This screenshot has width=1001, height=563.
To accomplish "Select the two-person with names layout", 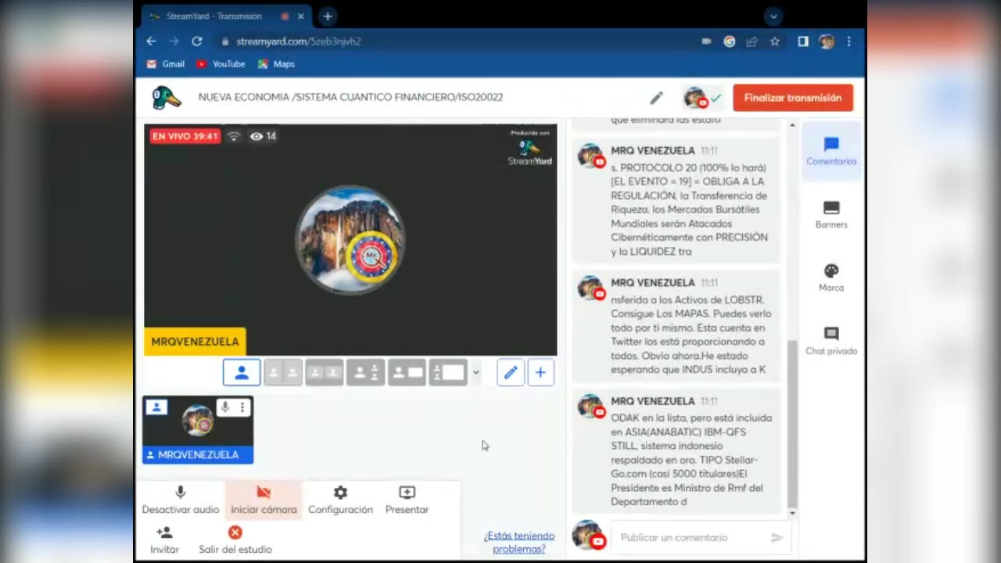I will coord(365,372).
